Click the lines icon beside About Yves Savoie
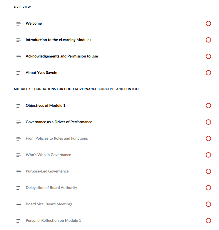The width and height of the screenshot is (219, 230). pos(19,73)
